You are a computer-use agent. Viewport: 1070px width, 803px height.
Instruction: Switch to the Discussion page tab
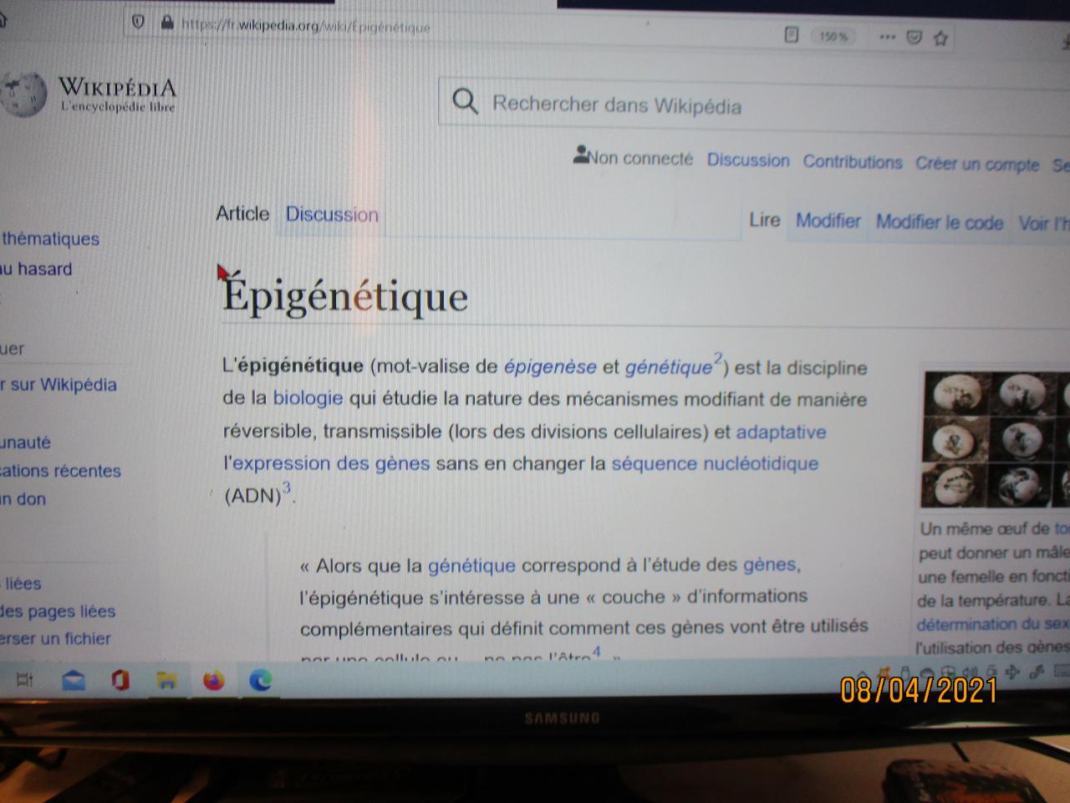[332, 214]
